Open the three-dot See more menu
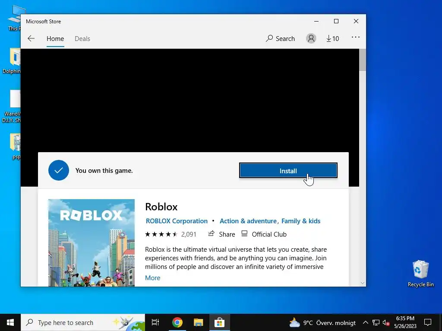Viewport: 442px width, 331px height. coord(356,37)
